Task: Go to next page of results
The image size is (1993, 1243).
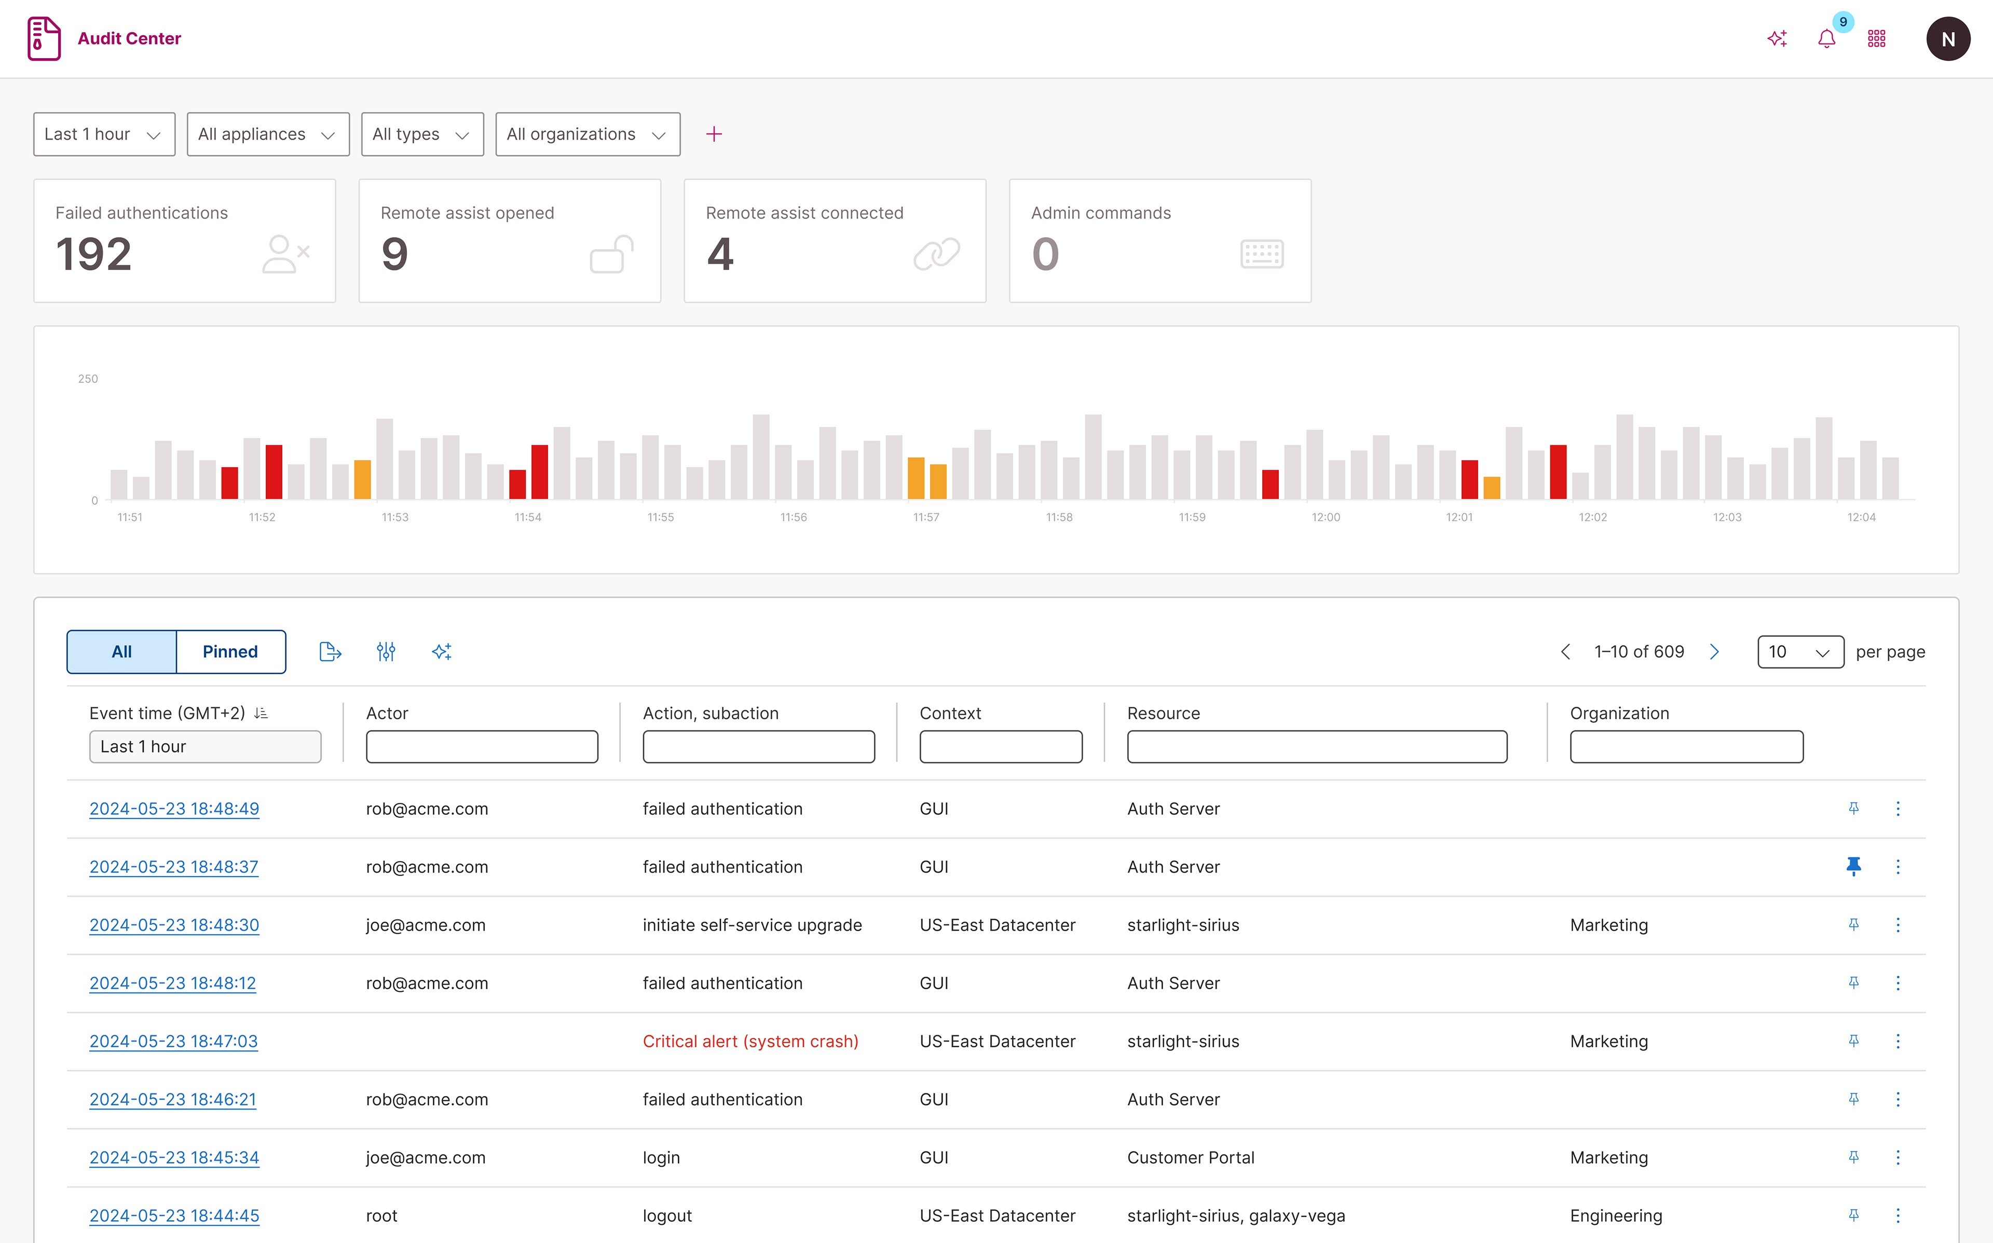Action: [1714, 652]
